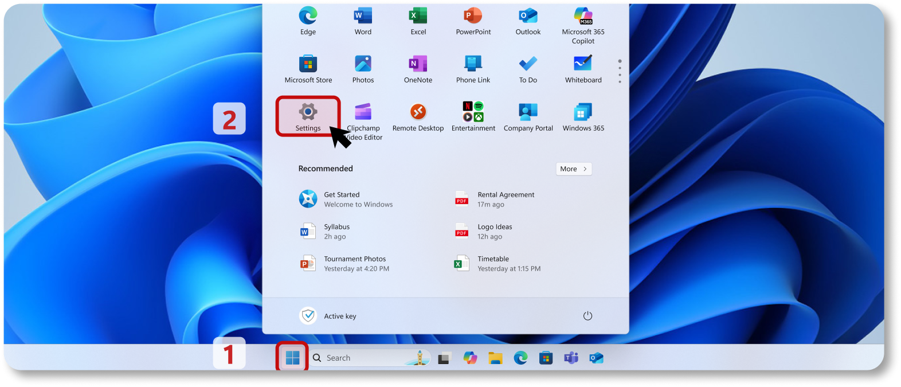Screen dimensions: 901x387
Task: Launch the Phone Link app
Action: point(473,68)
